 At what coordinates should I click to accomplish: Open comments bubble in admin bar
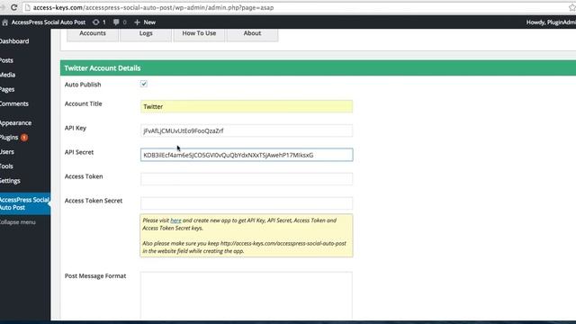[x=116, y=22]
